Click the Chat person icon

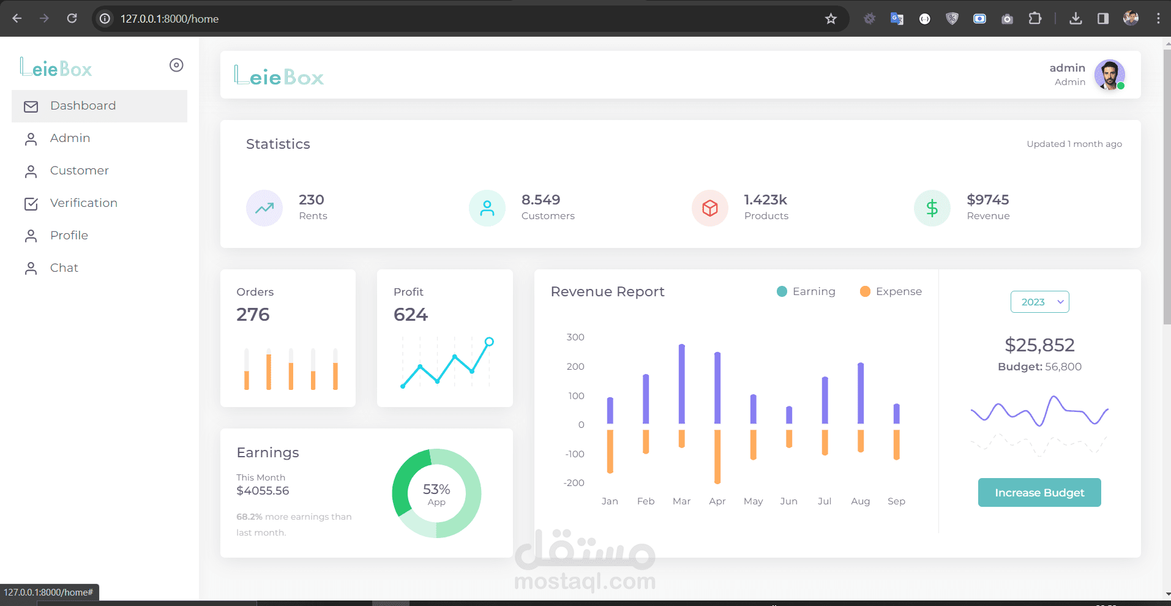[x=31, y=269]
